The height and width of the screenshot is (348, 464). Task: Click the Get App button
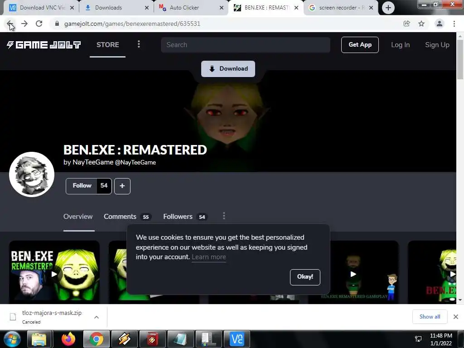[x=360, y=45]
